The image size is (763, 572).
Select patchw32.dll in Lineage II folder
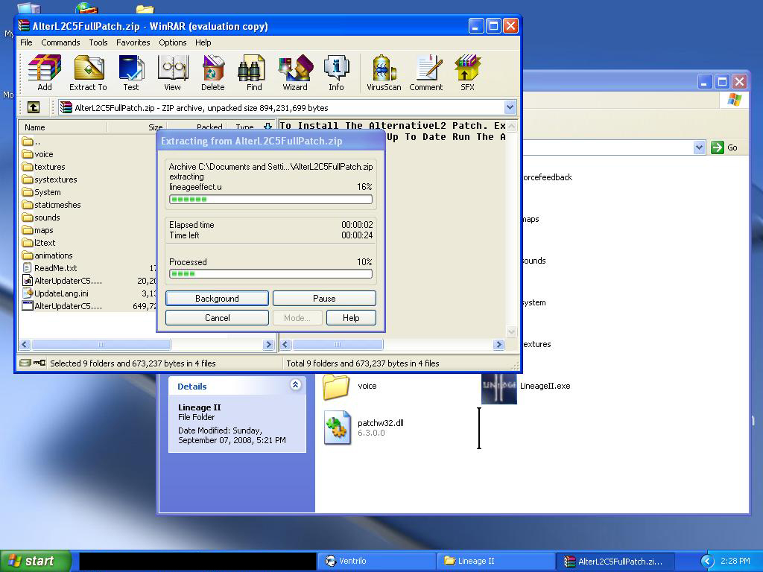[364, 428]
